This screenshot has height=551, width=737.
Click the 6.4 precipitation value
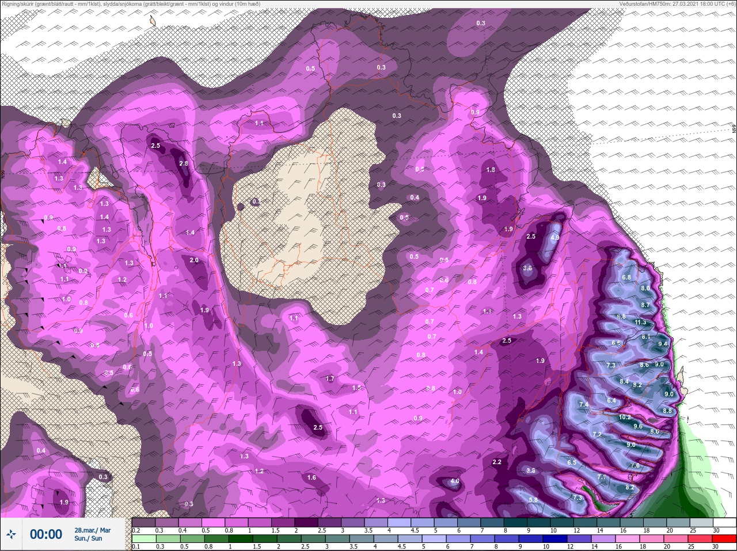pos(611,401)
